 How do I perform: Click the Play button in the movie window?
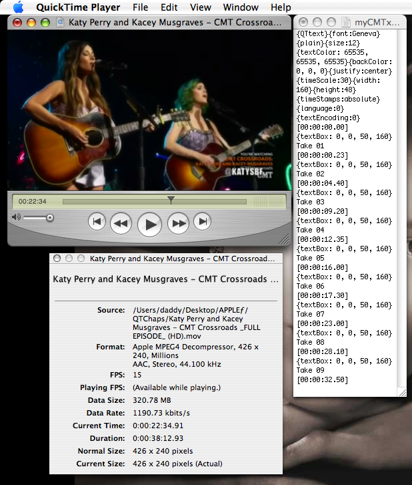(150, 224)
